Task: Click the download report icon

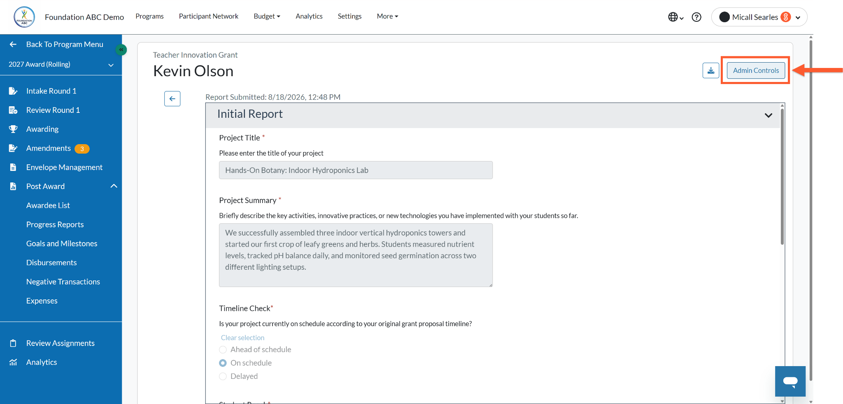Action: 710,70
